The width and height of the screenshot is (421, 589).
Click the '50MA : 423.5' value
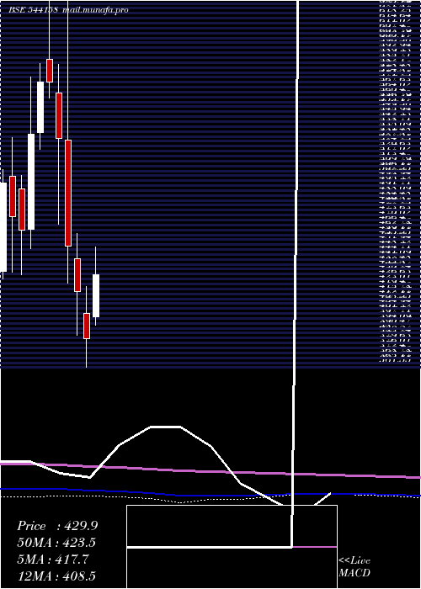tap(56, 543)
